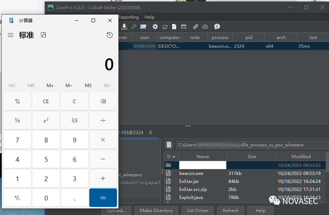Image resolution: width=329 pixels, height=215 pixels.
Task: Open the Reporting menu in Cobalt Strike
Action: [x=128, y=17]
